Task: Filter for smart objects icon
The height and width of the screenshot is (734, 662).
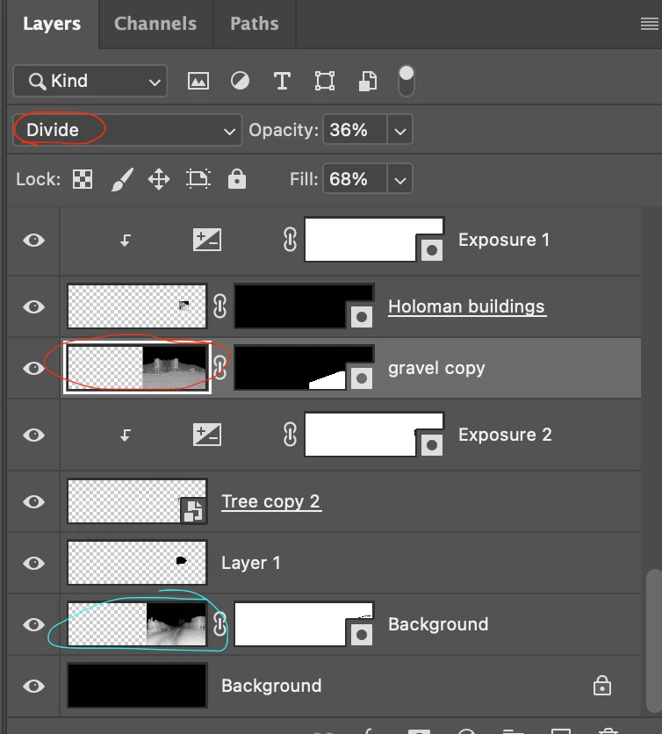Action: pos(368,81)
